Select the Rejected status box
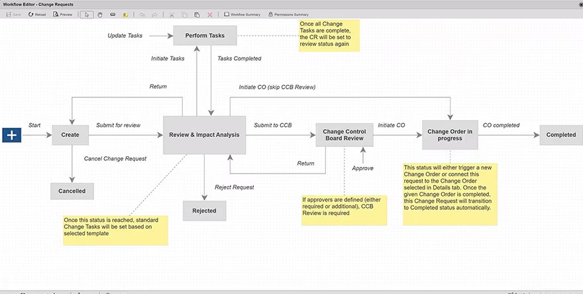The image size is (583, 294). 205,211
